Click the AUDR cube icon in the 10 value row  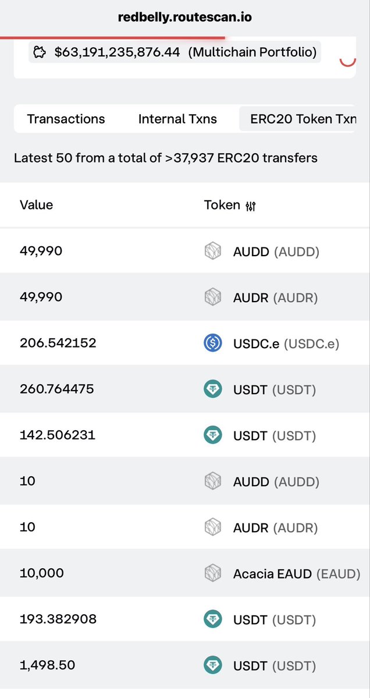(212, 527)
